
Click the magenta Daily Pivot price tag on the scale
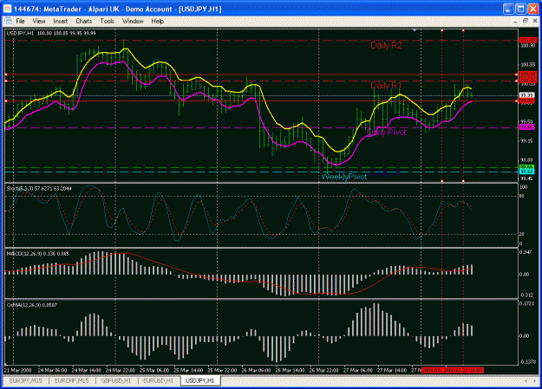coord(527,127)
